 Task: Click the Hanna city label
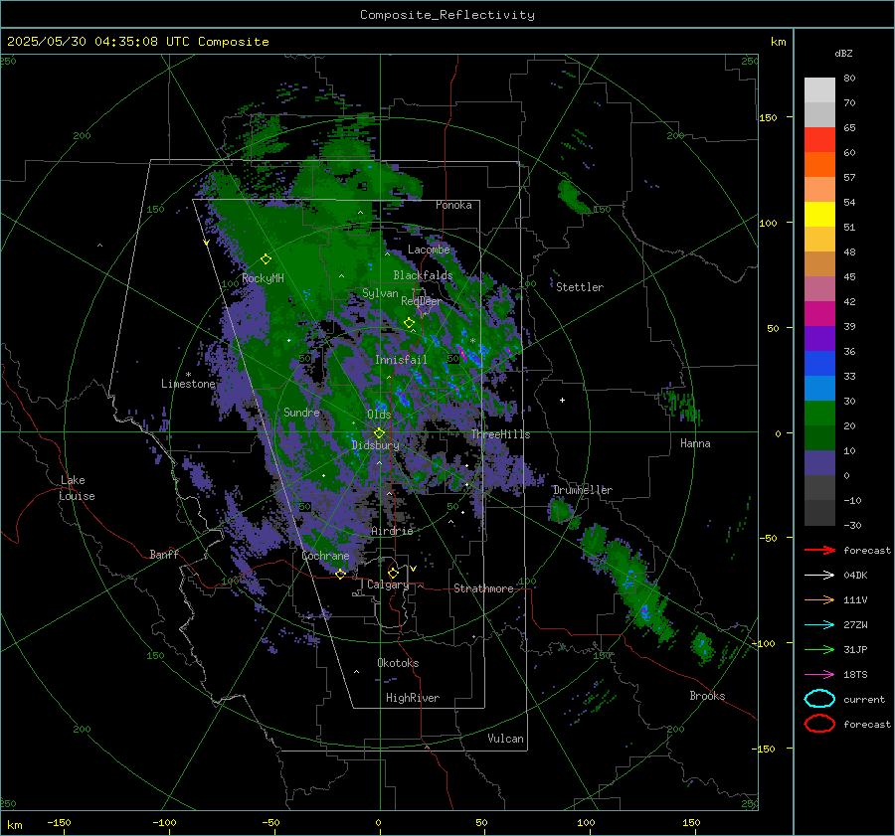695,443
